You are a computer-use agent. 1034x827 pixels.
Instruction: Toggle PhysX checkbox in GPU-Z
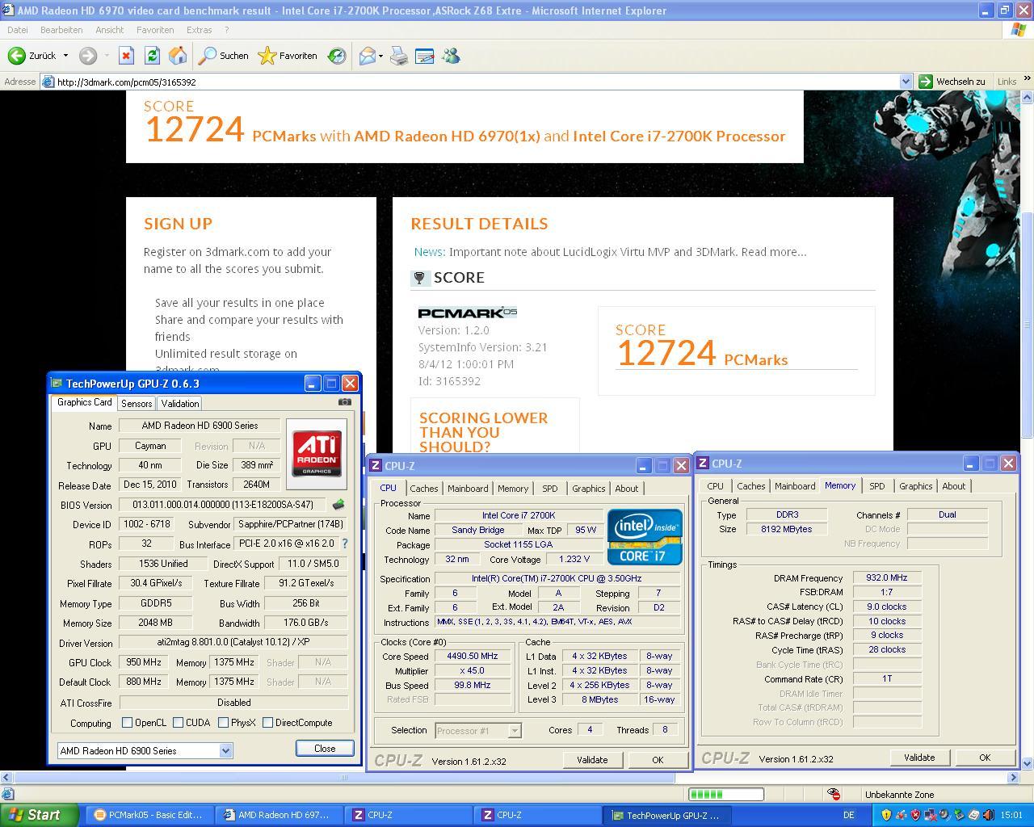coord(223,723)
